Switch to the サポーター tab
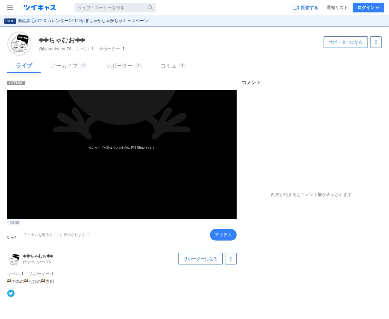Screen dimensions: 389x319 tap(124, 66)
